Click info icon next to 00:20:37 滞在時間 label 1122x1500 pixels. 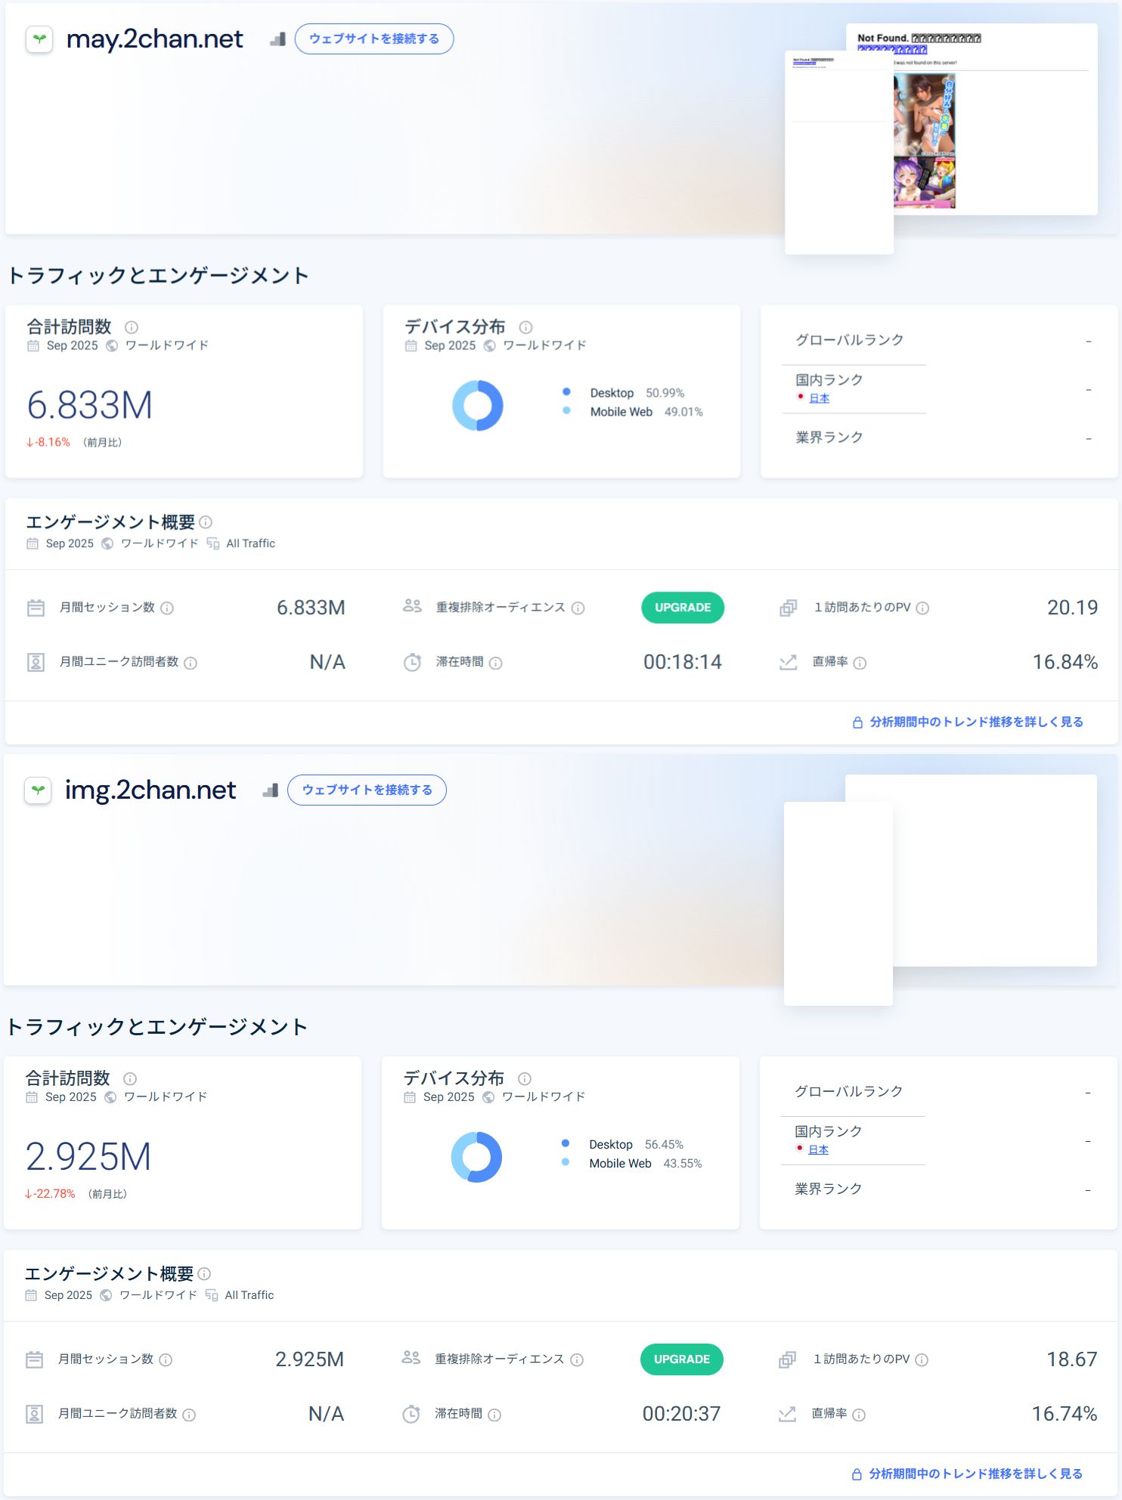pos(494,1415)
